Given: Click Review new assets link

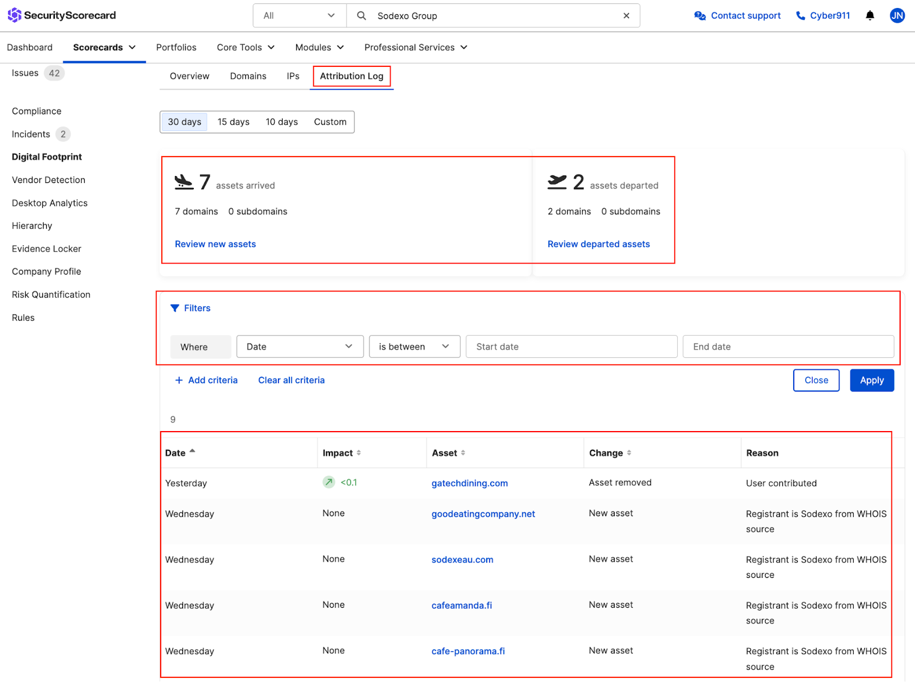Looking at the screenshot, I should (216, 244).
